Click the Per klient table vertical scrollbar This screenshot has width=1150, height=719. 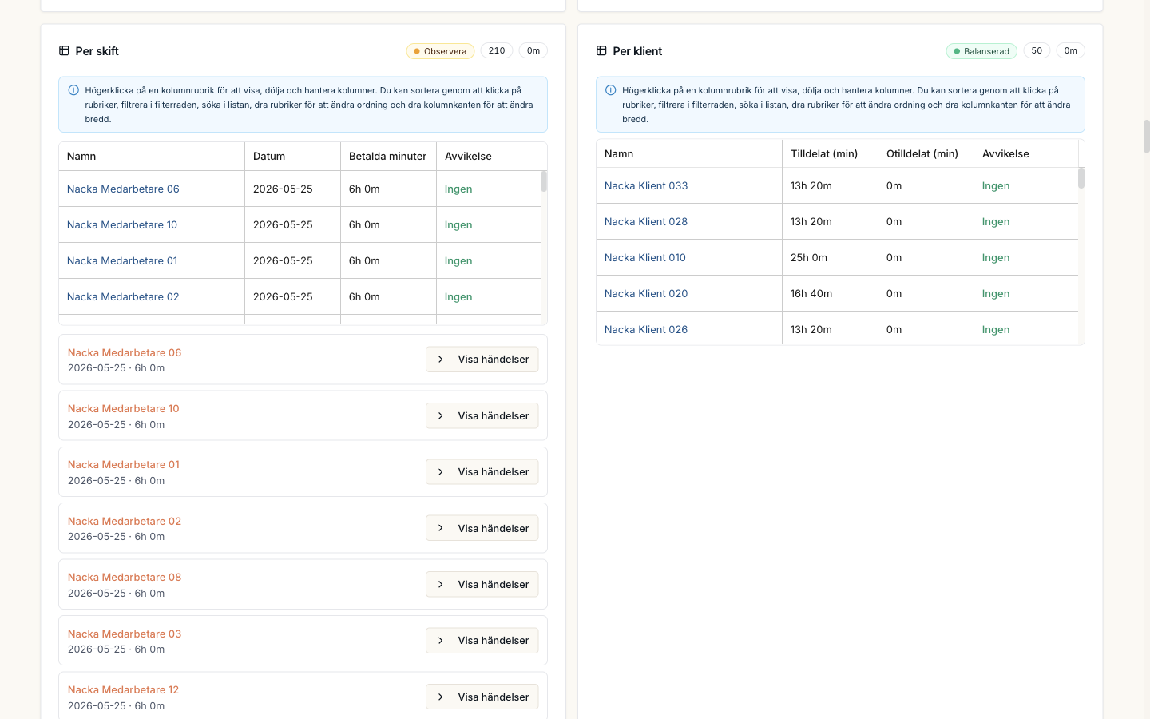coord(1081,178)
